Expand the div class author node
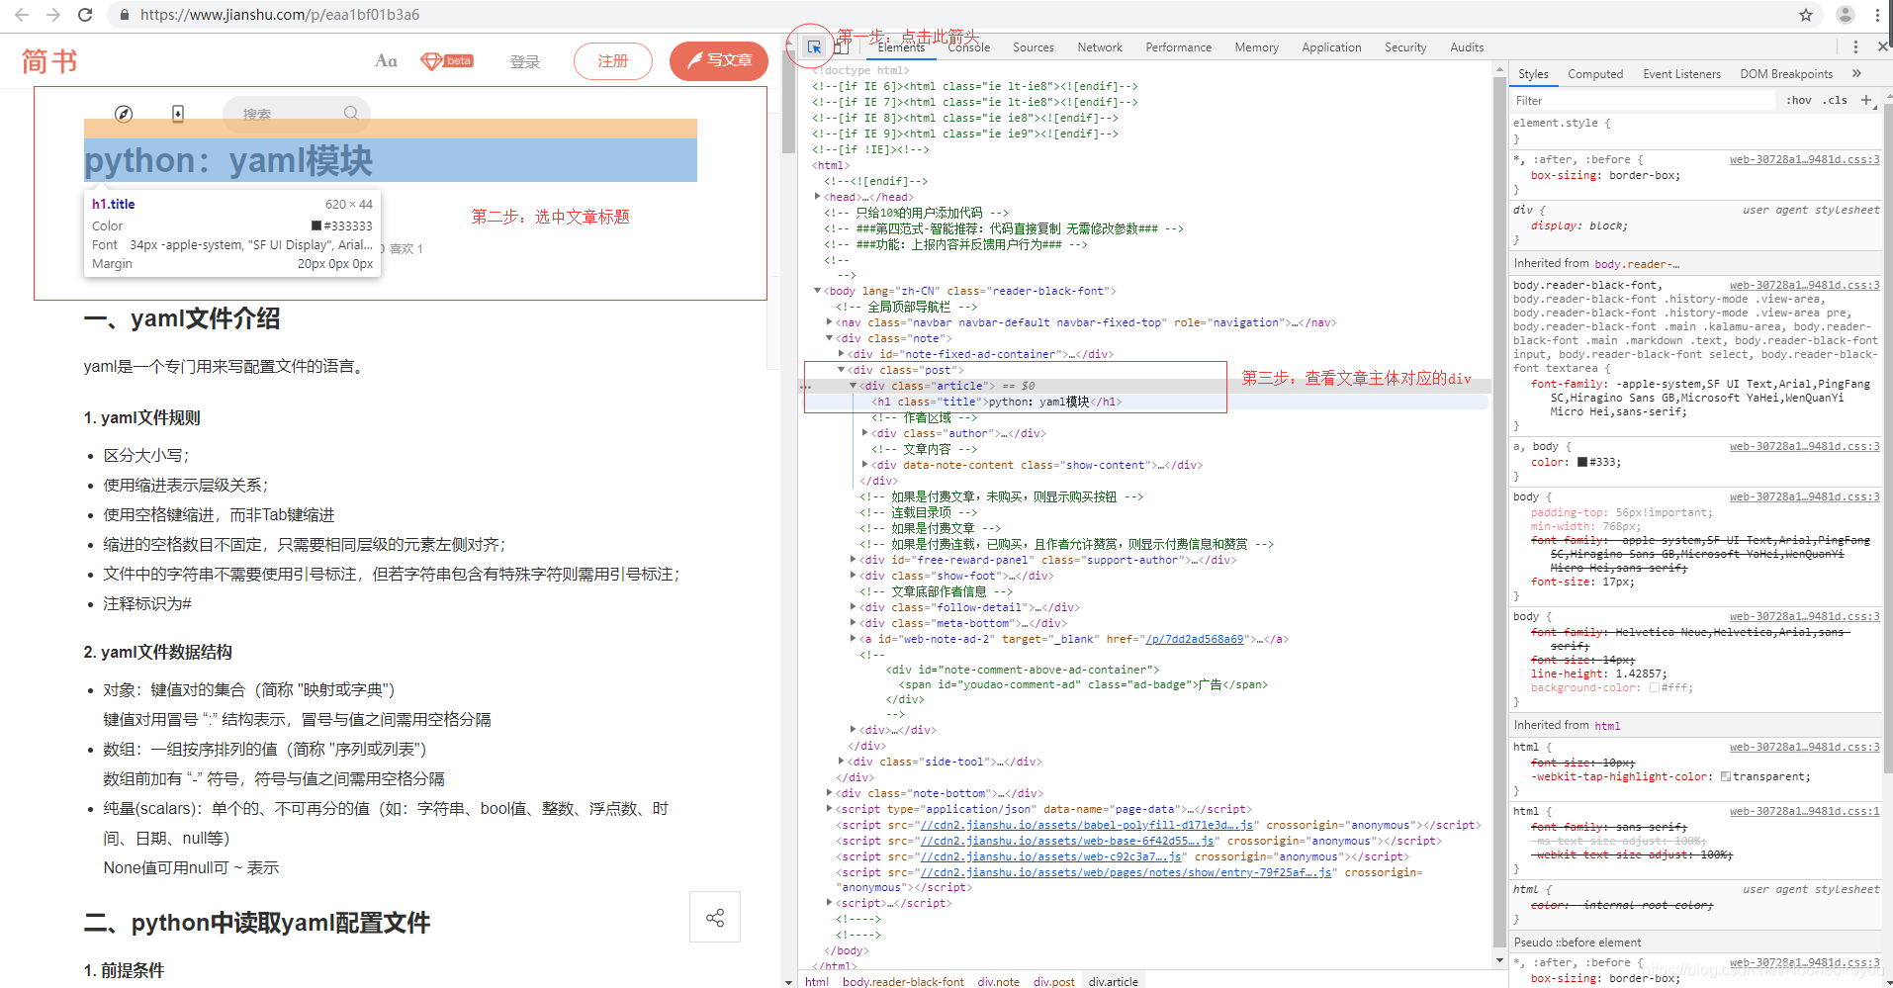The width and height of the screenshot is (1893, 988). coord(864,433)
